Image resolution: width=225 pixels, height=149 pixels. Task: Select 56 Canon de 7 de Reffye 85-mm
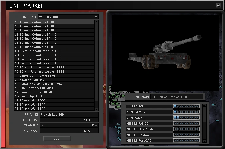(x=54, y=84)
